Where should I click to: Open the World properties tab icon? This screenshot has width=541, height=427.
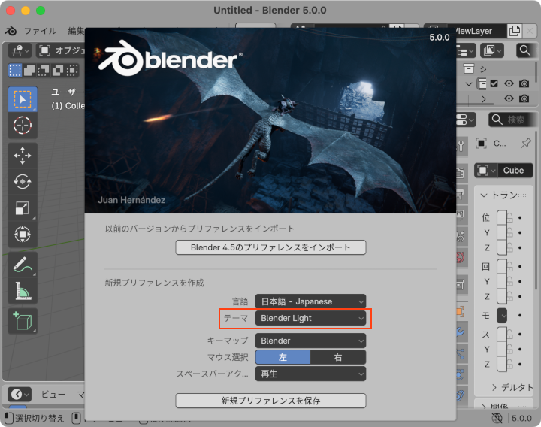pos(461,256)
